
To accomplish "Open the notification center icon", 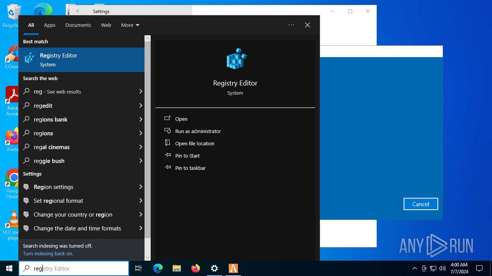I will [479, 268].
